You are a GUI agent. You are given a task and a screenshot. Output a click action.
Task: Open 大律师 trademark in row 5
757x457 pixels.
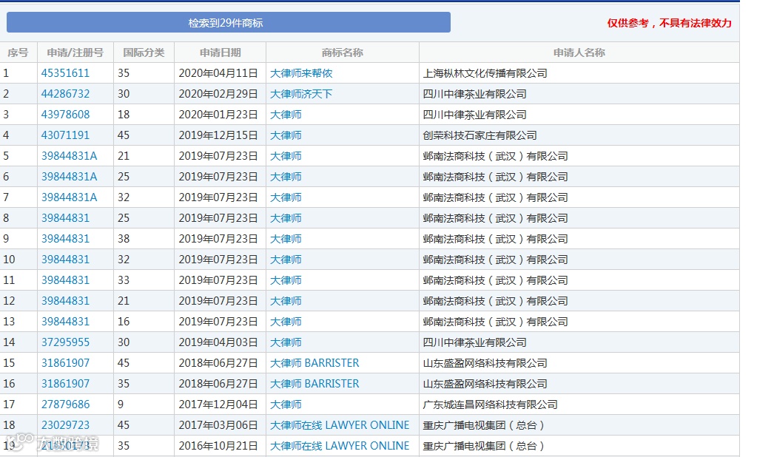(286, 156)
